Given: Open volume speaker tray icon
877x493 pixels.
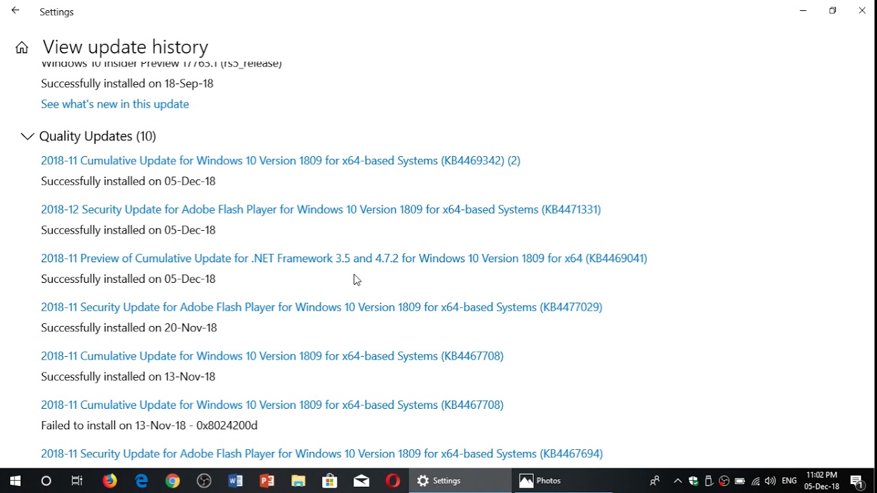Looking at the screenshot, I should [771, 481].
